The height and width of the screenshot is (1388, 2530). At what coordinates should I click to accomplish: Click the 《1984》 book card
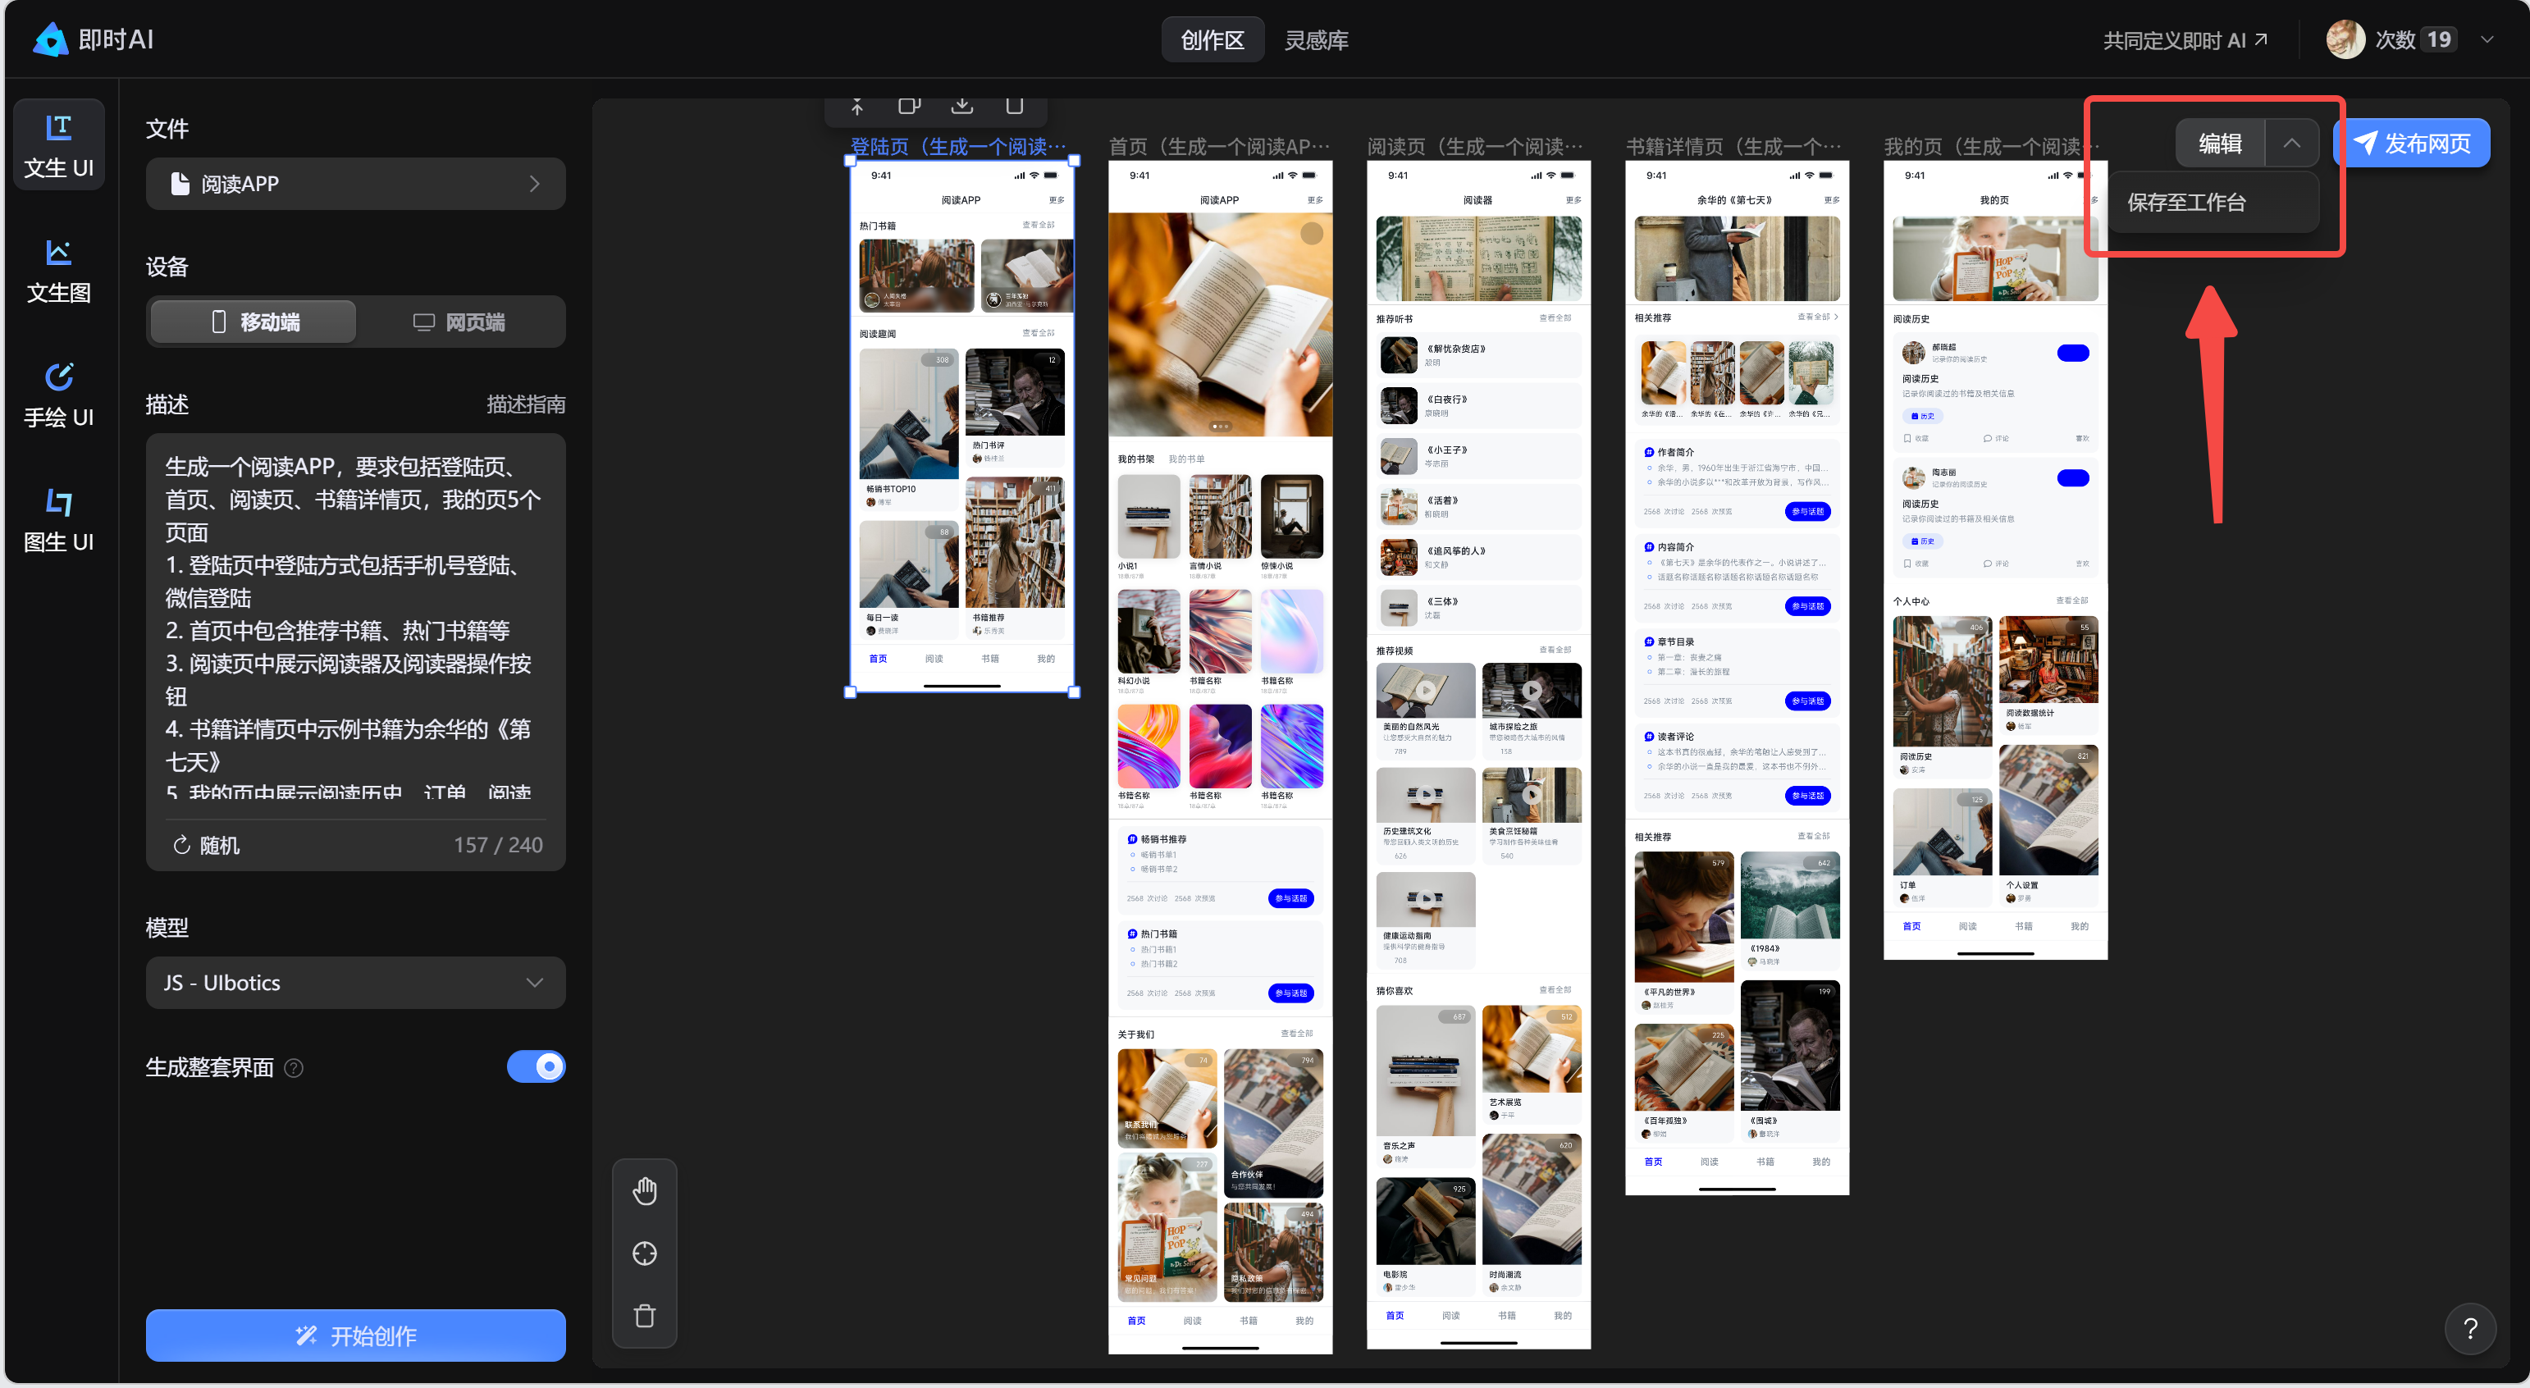click(1789, 910)
